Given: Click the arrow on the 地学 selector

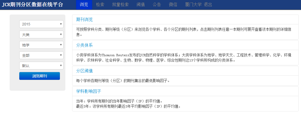Looking at the screenshot, I should tap(61, 45).
